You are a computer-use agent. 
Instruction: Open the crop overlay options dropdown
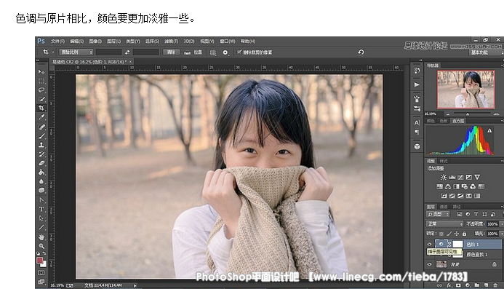tap(213, 52)
